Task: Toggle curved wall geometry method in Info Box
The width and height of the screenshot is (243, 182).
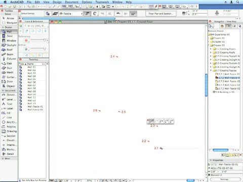Action: (95, 14)
